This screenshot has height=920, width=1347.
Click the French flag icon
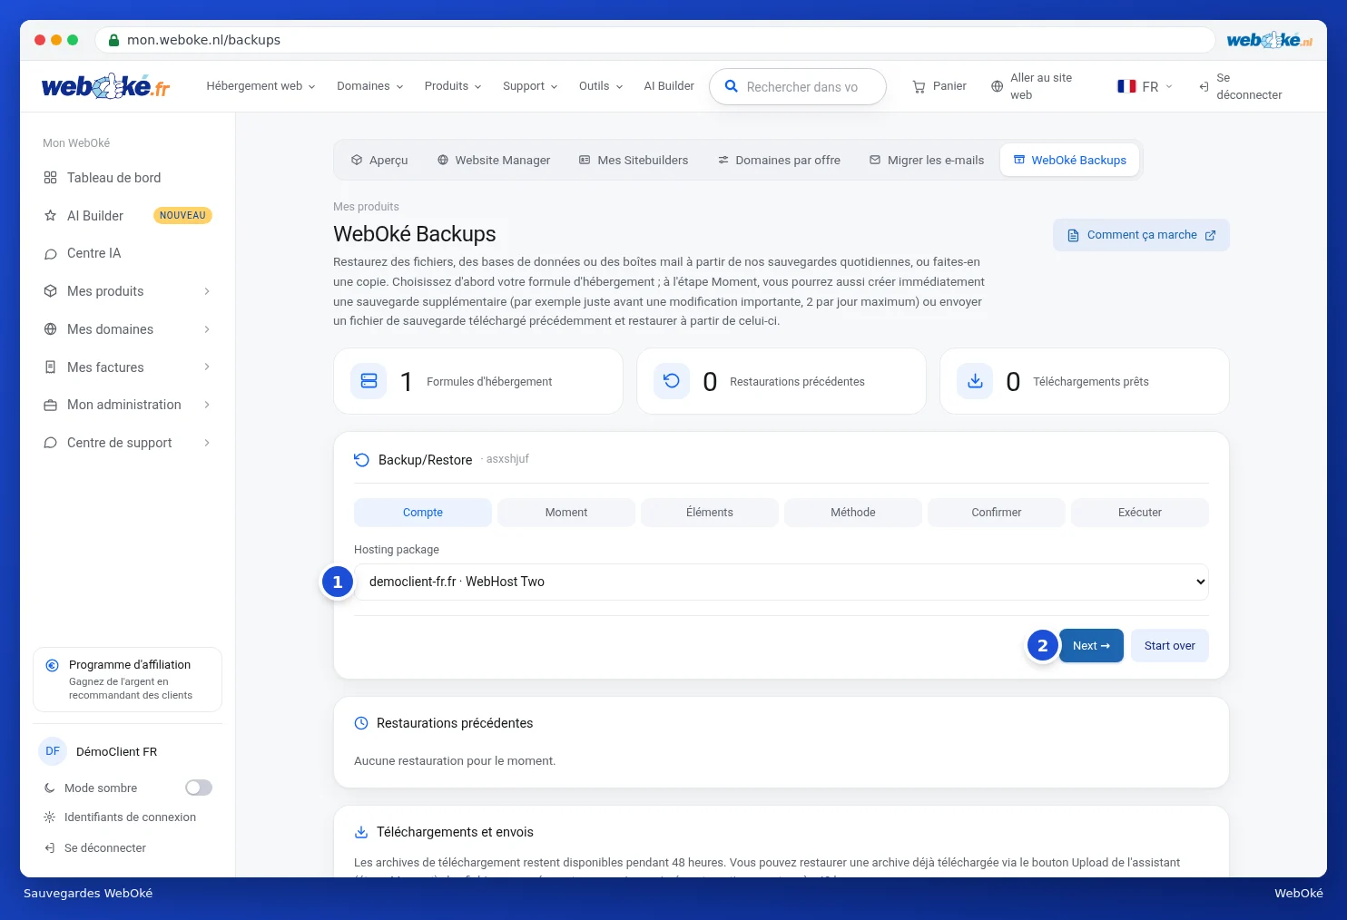[x=1126, y=86]
